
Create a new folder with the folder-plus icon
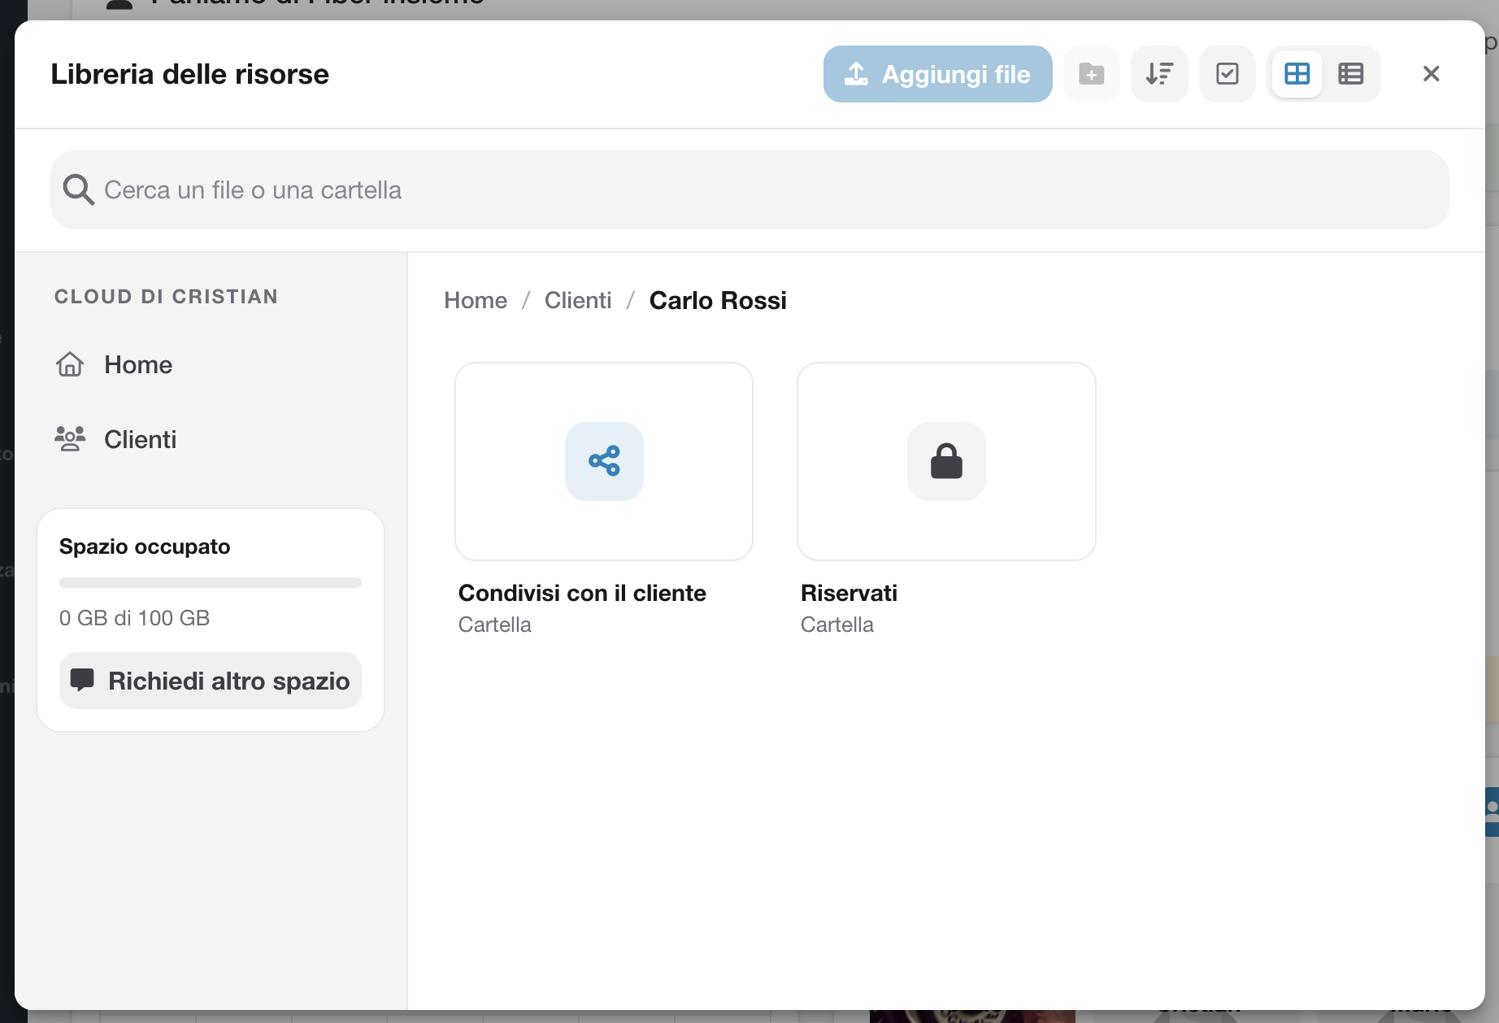[x=1091, y=74]
